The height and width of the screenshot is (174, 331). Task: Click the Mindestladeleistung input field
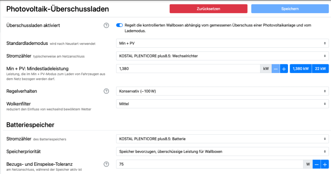tap(188, 69)
